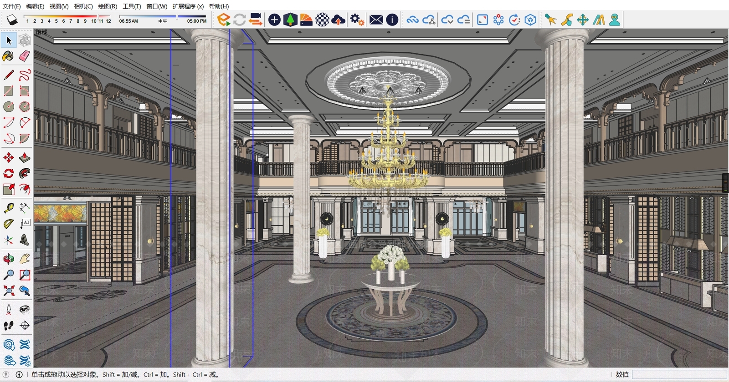The width and height of the screenshot is (729, 382).
Task: Click the teal person silhouette icon
Action: tap(615, 20)
